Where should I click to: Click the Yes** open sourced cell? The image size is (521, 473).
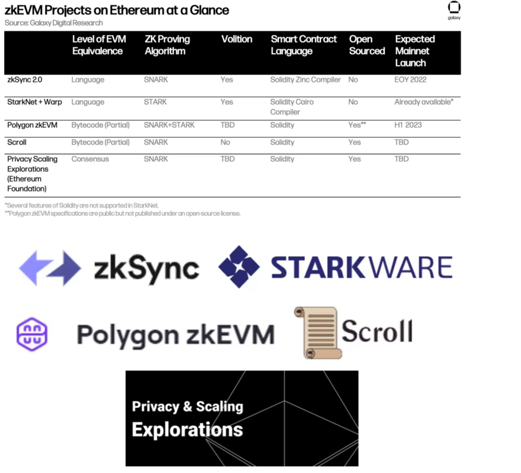pos(357,125)
